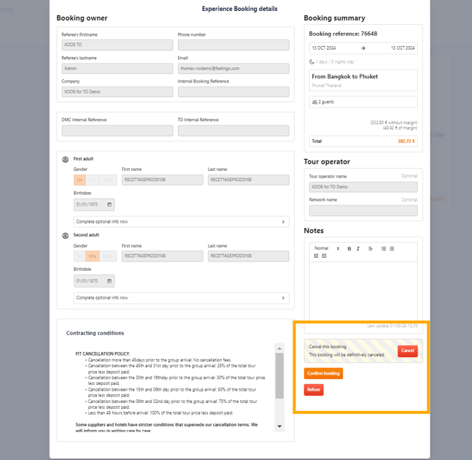The image size is (472, 460).
Task: Click the increase indent icon in Notes
Action: [x=324, y=256]
